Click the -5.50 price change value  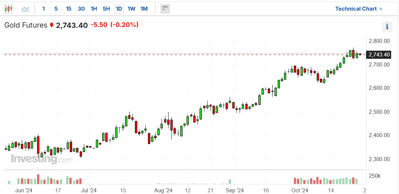pyautogui.click(x=99, y=25)
